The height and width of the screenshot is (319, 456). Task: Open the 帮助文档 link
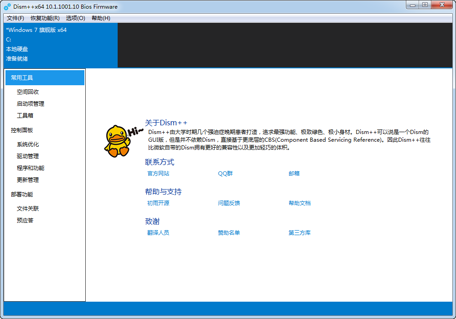[x=300, y=203]
